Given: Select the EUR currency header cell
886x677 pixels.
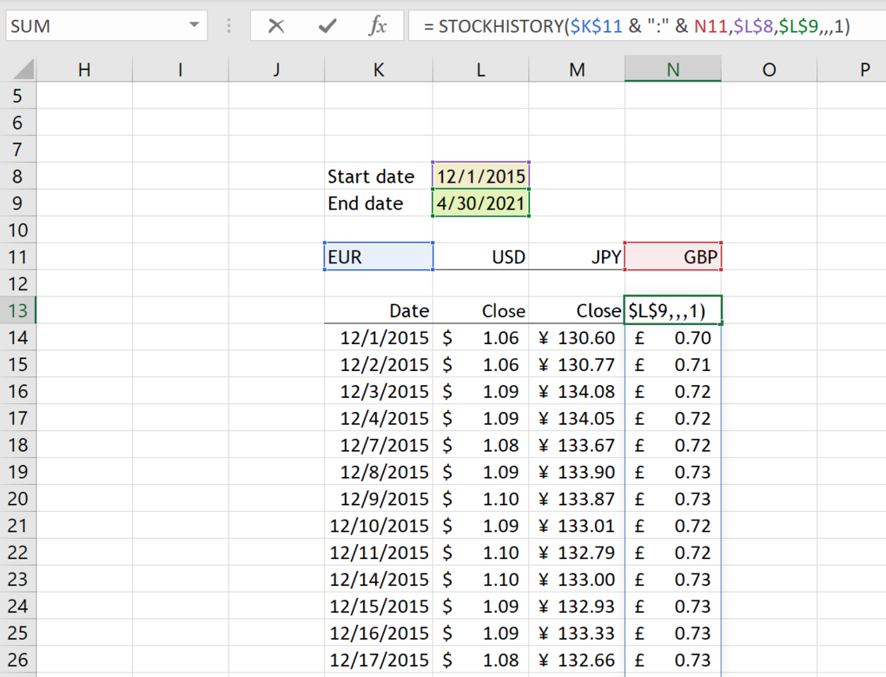Looking at the screenshot, I should 378,256.
